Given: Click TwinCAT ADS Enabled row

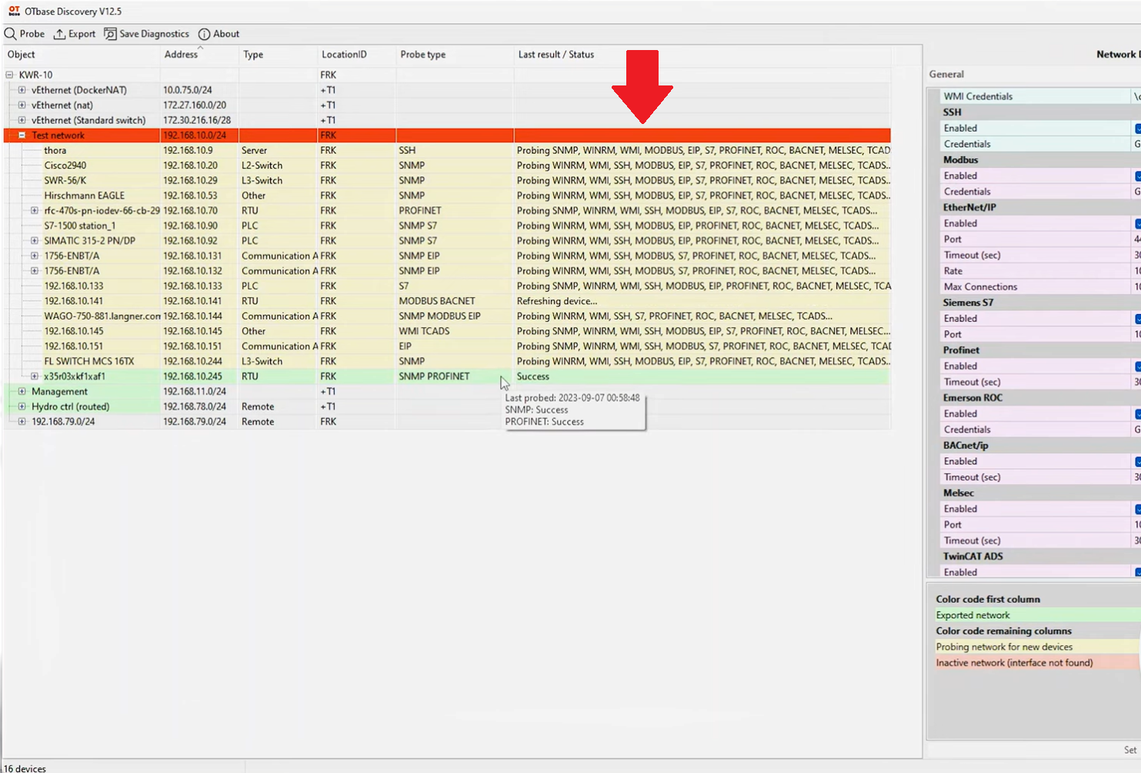Looking at the screenshot, I should pyautogui.click(x=1039, y=572).
